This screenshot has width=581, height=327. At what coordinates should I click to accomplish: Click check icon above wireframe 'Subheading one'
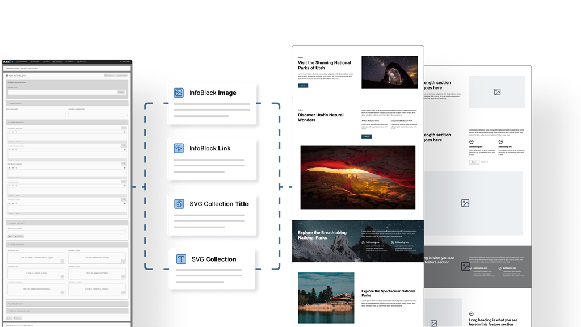[471, 142]
